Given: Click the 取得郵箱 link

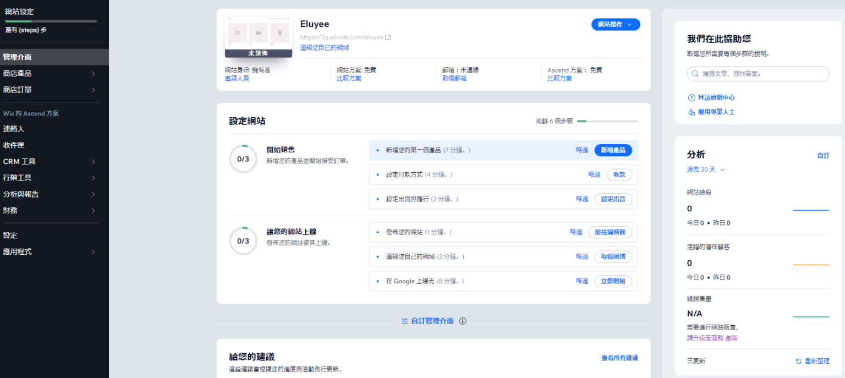Looking at the screenshot, I should 454,78.
